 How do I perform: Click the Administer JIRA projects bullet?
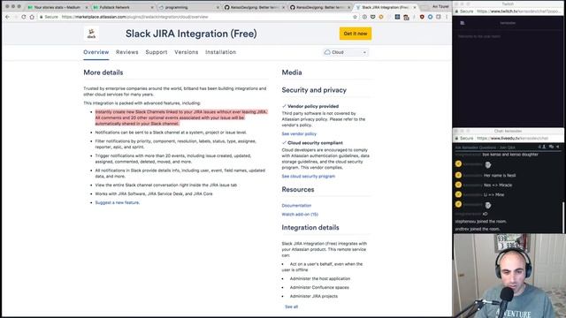[x=314, y=296]
